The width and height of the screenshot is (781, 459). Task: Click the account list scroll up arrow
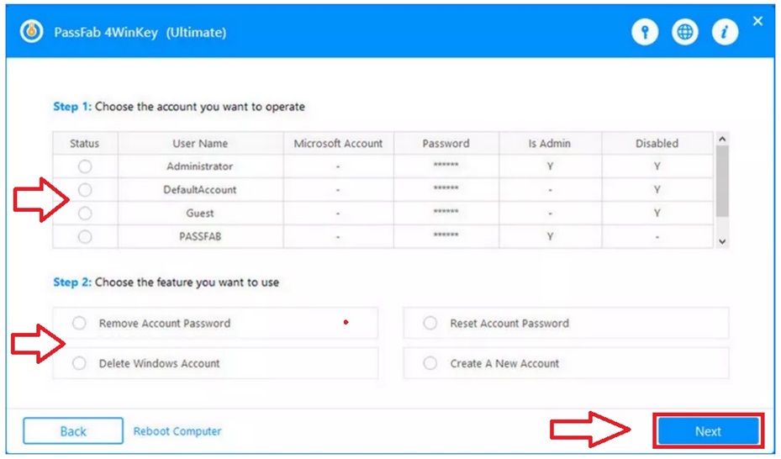click(x=722, y=139)
